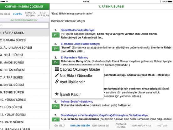Viewport: 173px width, 130px height.
Task: Choose İşareti Kaldır menu option
Action: 68,94
